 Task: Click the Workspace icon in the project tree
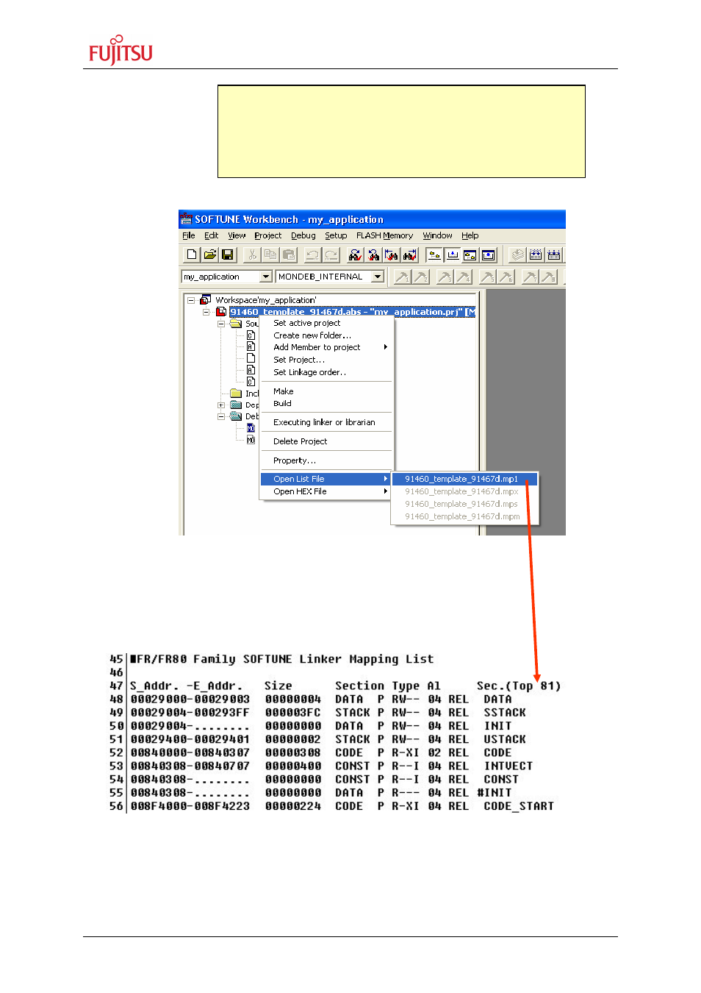[x=206, y=299]
